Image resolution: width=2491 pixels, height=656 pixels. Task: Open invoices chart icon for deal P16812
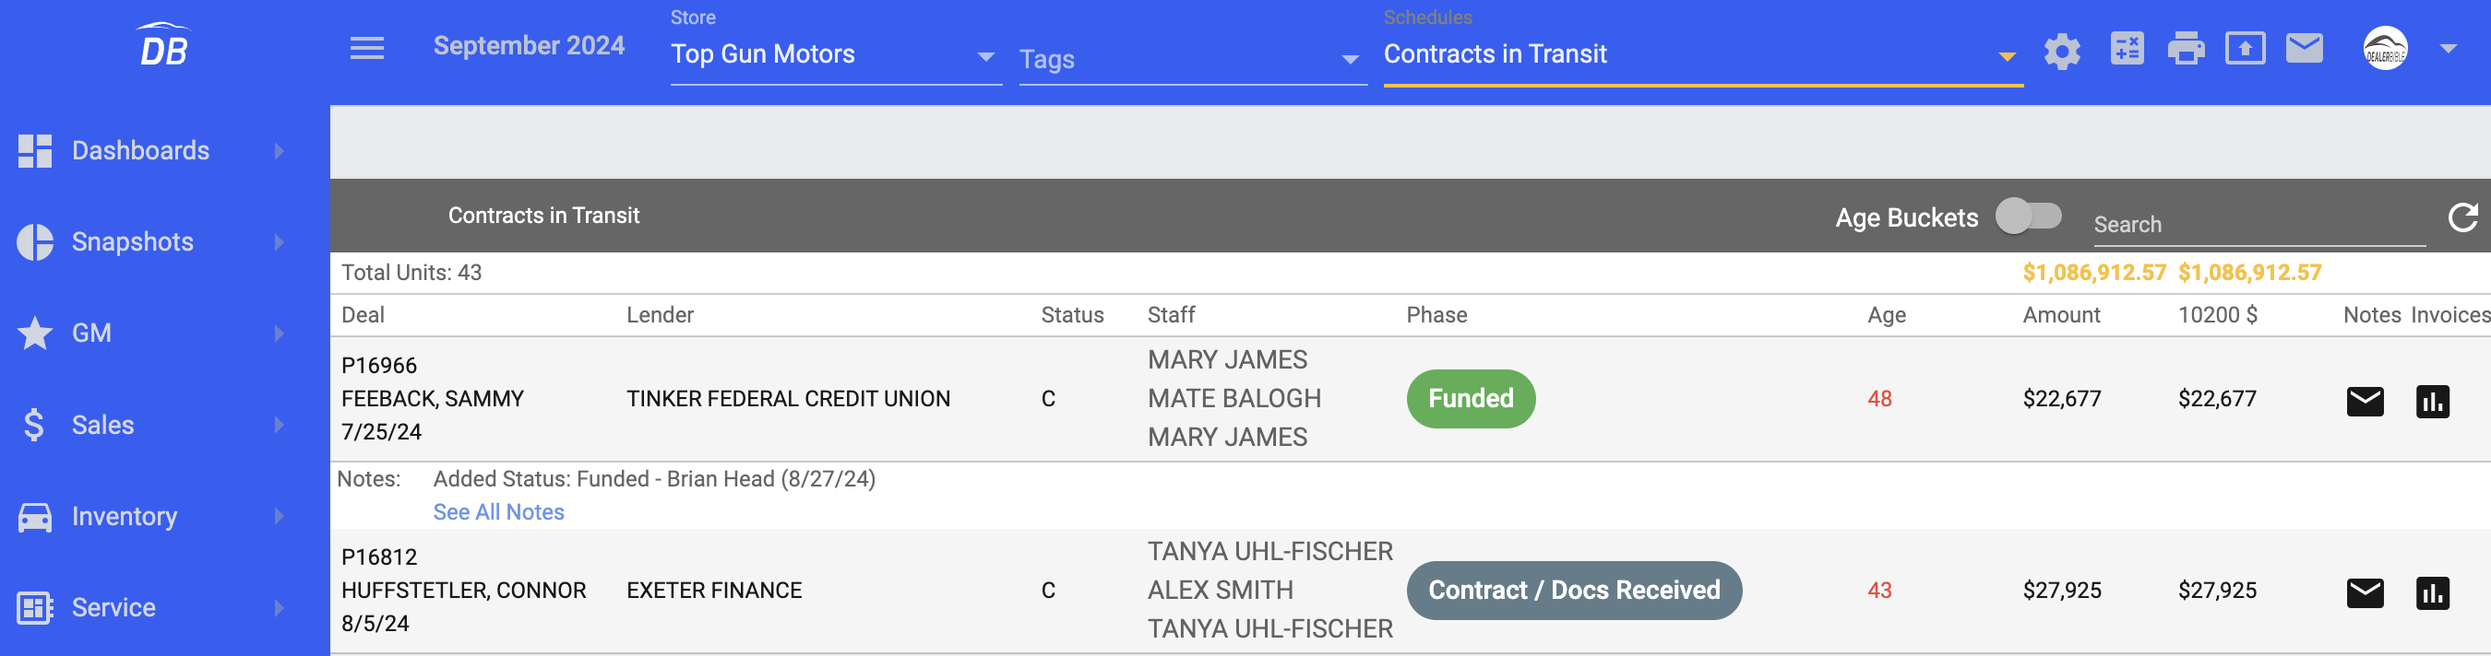point(2432,592)
